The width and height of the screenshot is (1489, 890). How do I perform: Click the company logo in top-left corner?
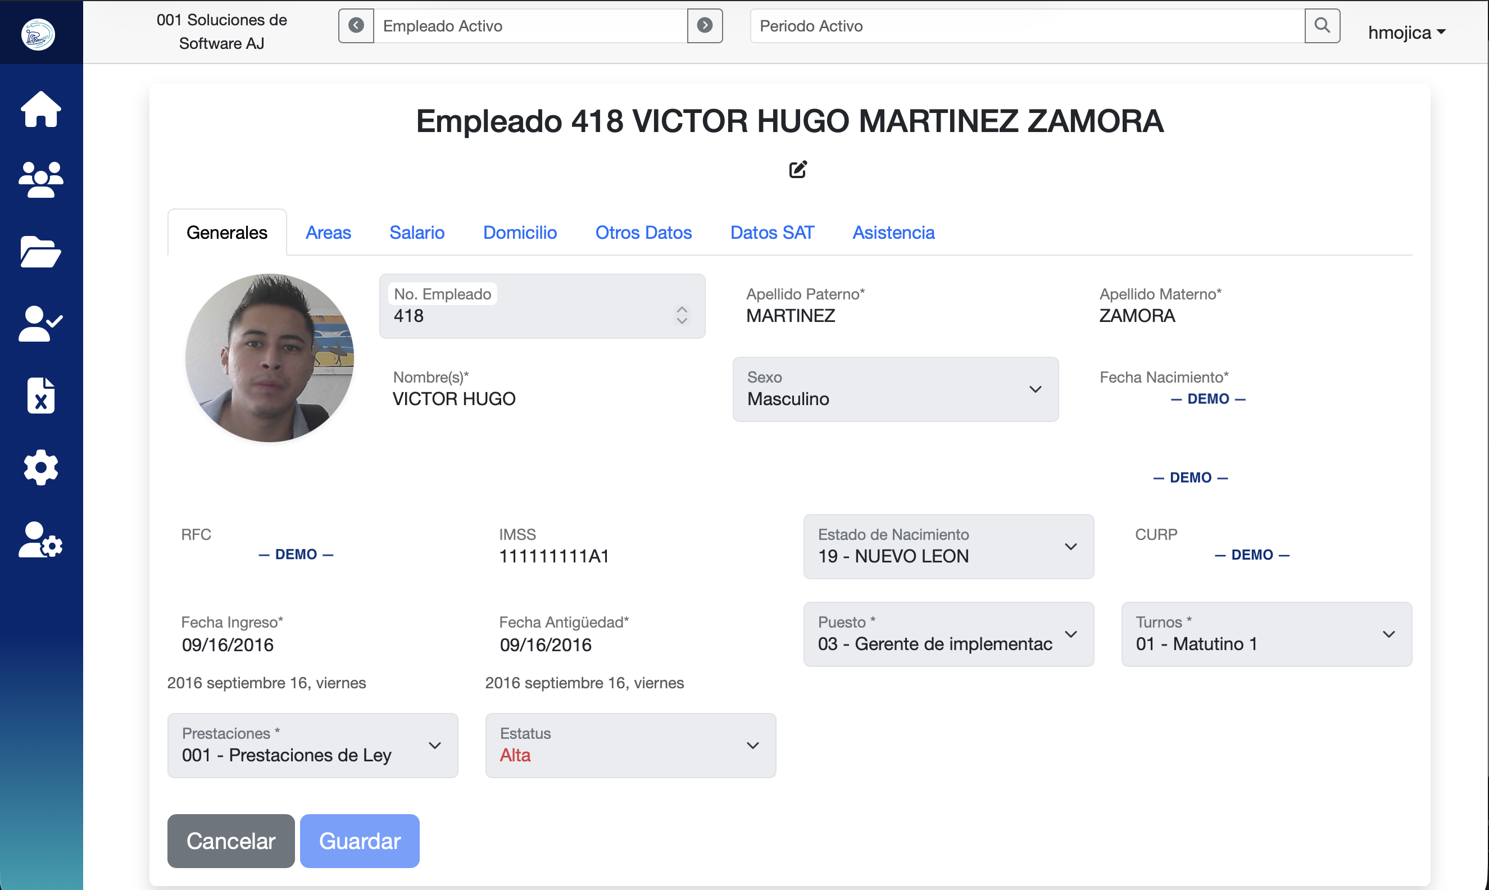[x=37, y=34]
